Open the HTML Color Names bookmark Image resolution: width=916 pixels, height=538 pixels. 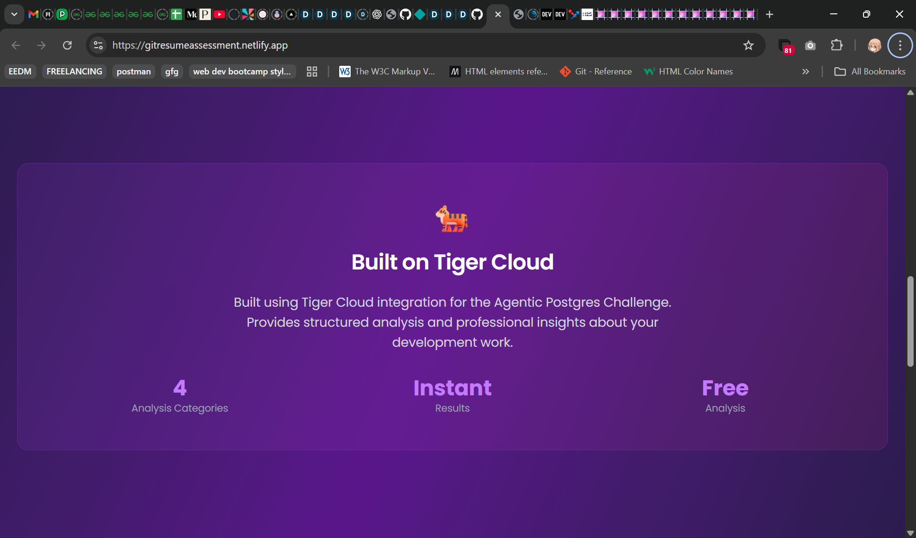(688, 72)
